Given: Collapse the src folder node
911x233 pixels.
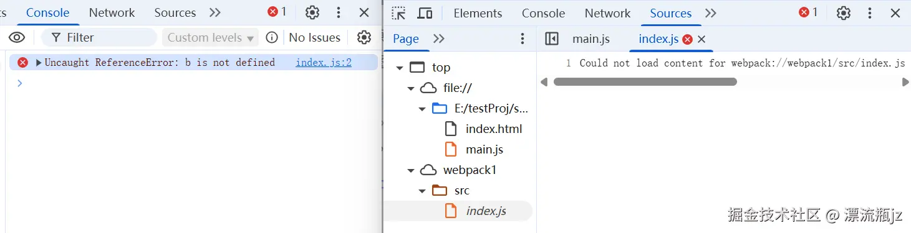Looking at the screenshot, I should pyautogui.click(x=422, y=191).
